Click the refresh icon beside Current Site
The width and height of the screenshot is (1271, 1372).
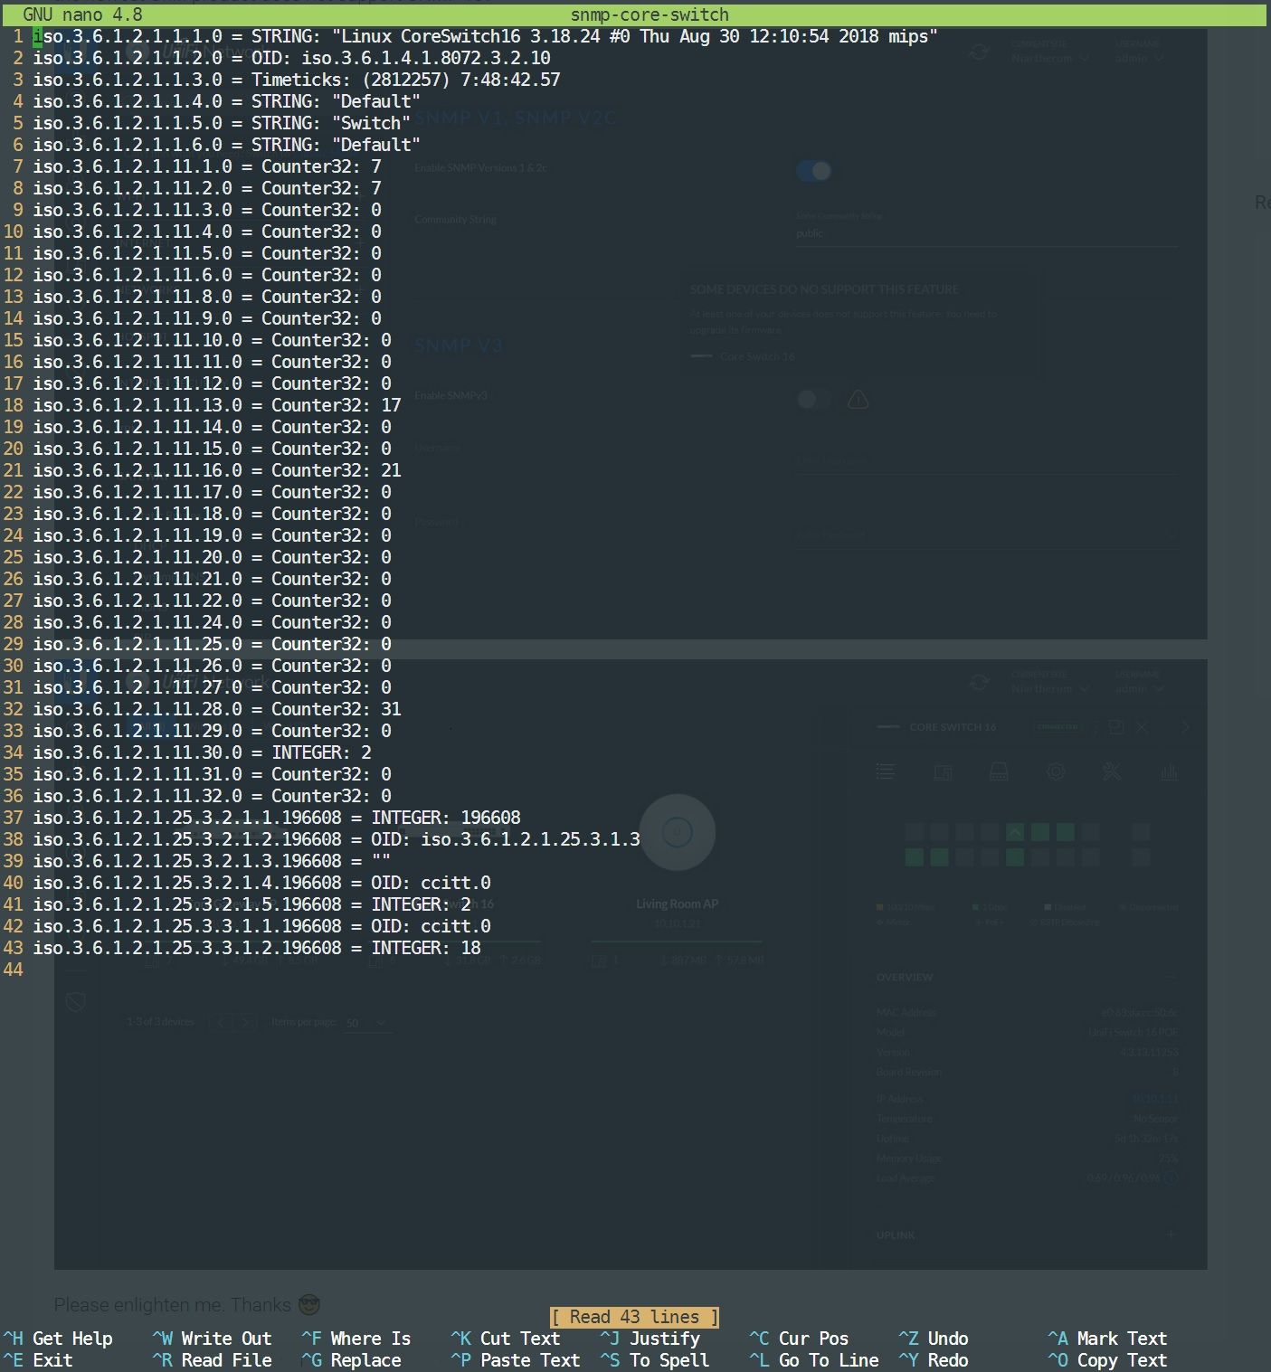coord(979,52)
